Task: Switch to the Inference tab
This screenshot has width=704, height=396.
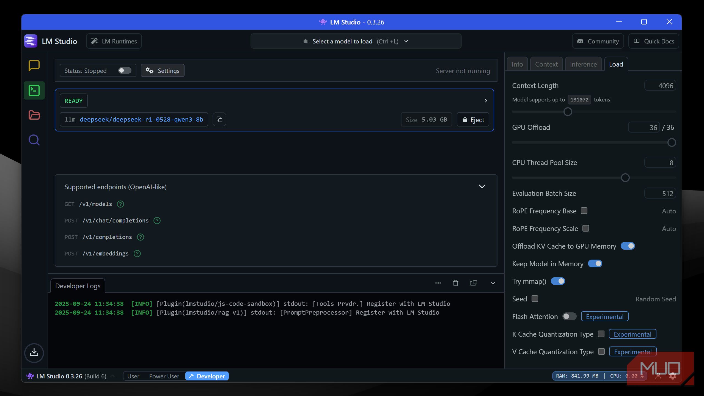Action: coord(583,64)
